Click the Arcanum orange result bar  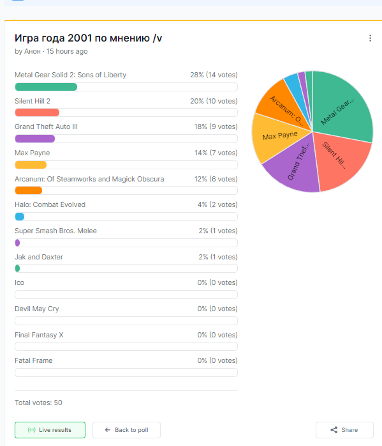click(29, 190)
